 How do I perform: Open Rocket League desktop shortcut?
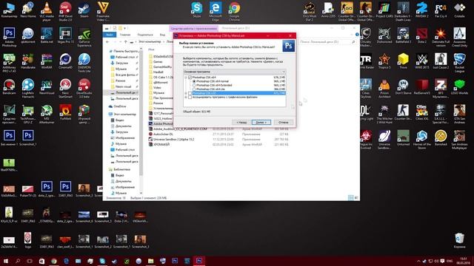point(459,62)
